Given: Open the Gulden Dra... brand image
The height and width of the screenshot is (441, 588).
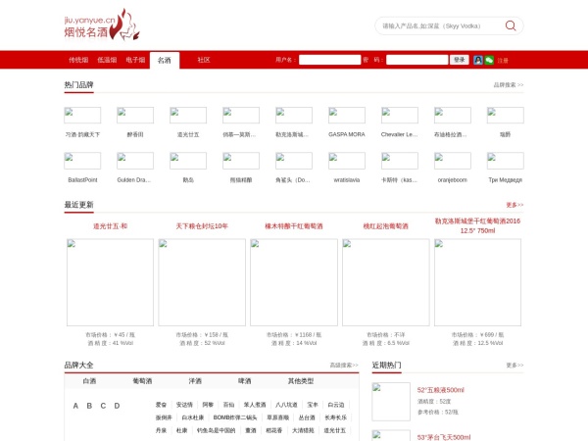Looking at the screenshot, I should pyautogui.click(x=135, y=161).
